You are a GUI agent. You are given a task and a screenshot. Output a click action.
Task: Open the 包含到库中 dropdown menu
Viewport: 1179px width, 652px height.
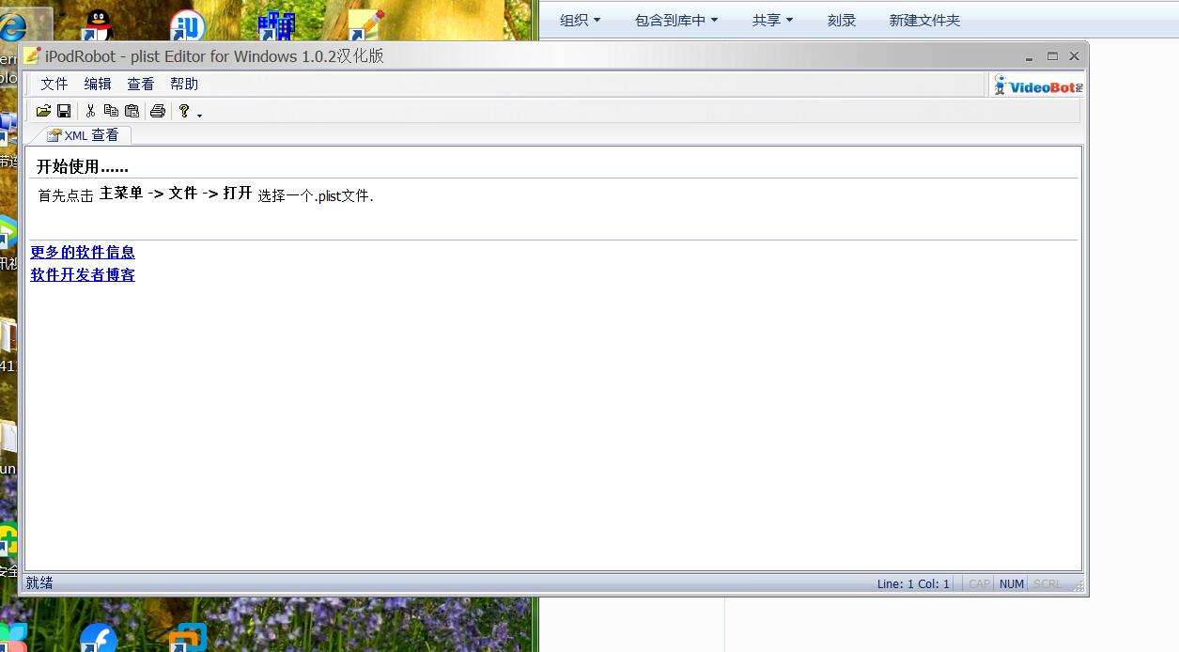pyautogui.click(x=675, y=20)
